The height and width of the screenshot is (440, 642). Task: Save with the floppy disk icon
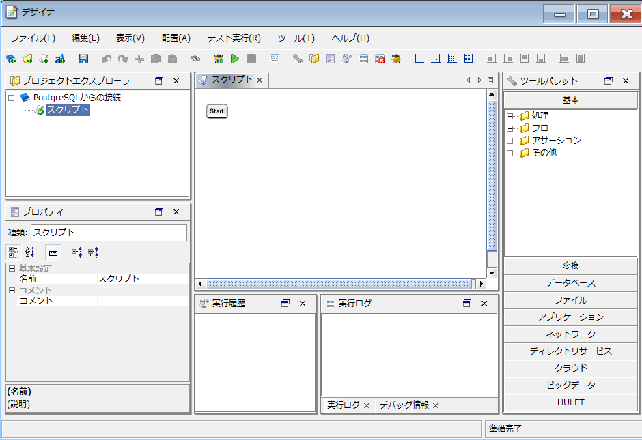click(x=83, y=59)
